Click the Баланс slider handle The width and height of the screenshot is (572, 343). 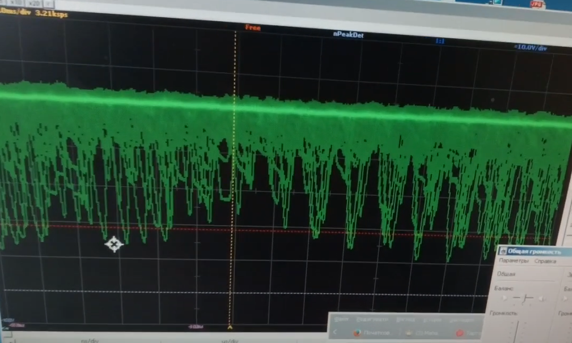524,298
